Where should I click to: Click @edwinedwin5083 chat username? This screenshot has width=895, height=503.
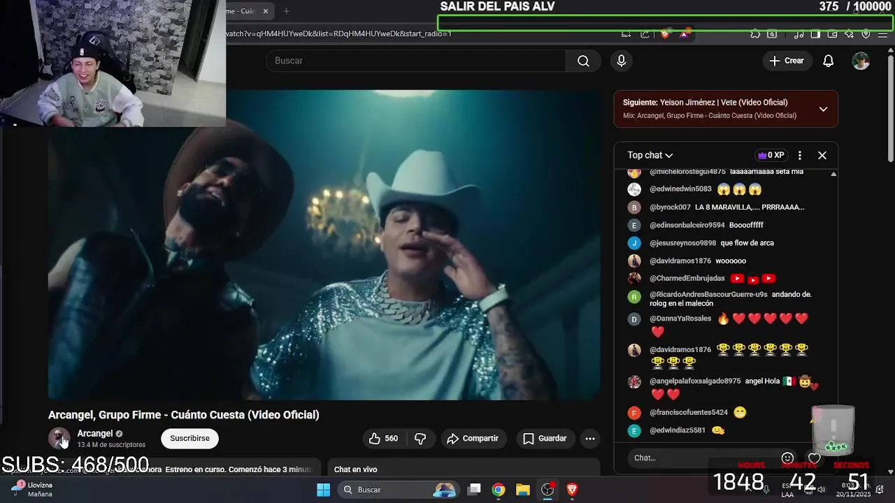pos(680,189)
